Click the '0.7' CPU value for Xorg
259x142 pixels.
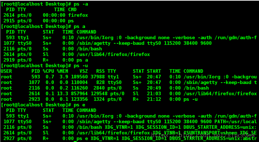coord(50,77)
